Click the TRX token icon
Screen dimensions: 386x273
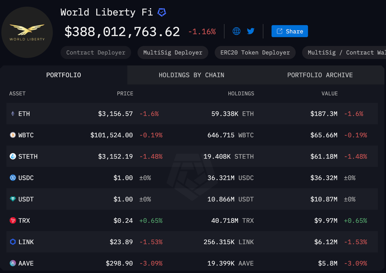tap(13, 220)
